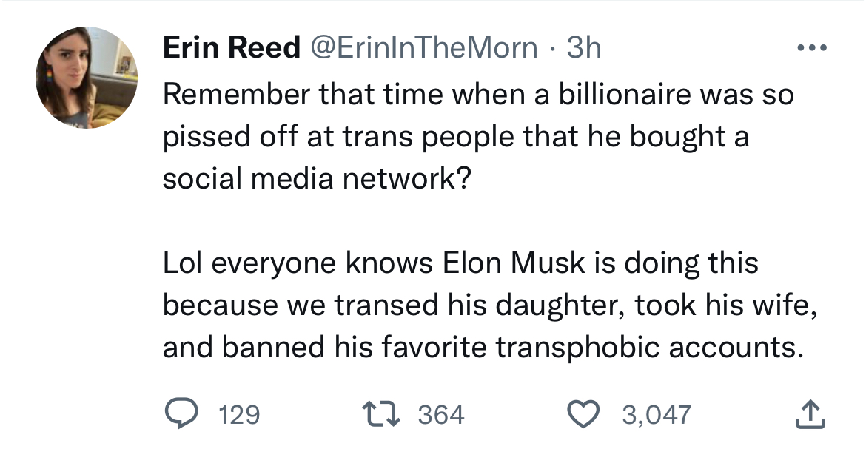
Task: Click the 364 retweets count
Action: pos(441,414)
